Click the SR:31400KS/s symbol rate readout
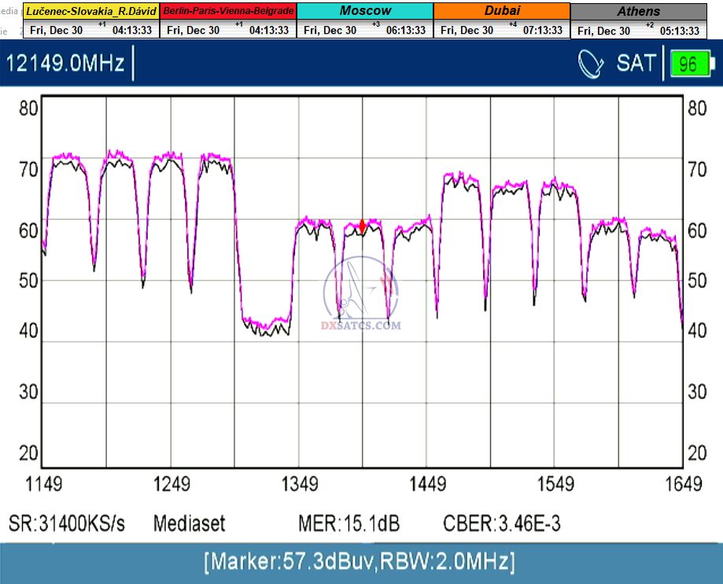 67,523
